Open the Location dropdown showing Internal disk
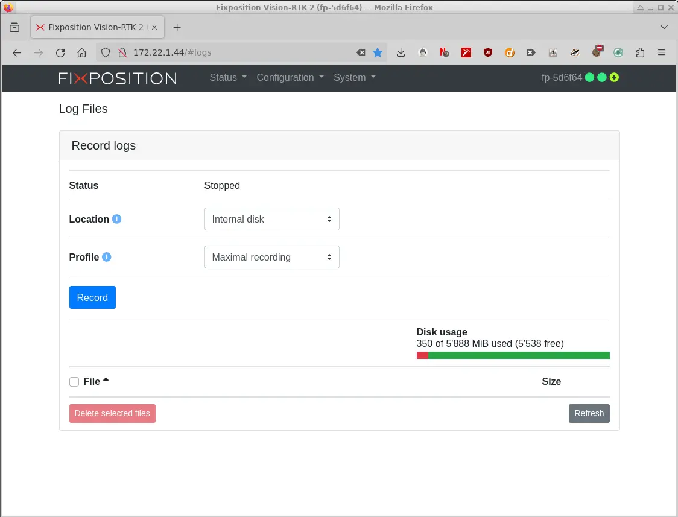 point(271,219)
